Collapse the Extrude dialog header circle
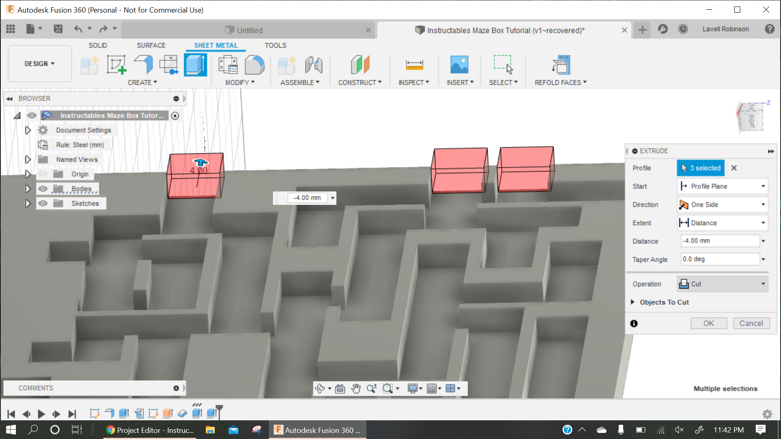This screenshot has width=781, height=439. 635,151
